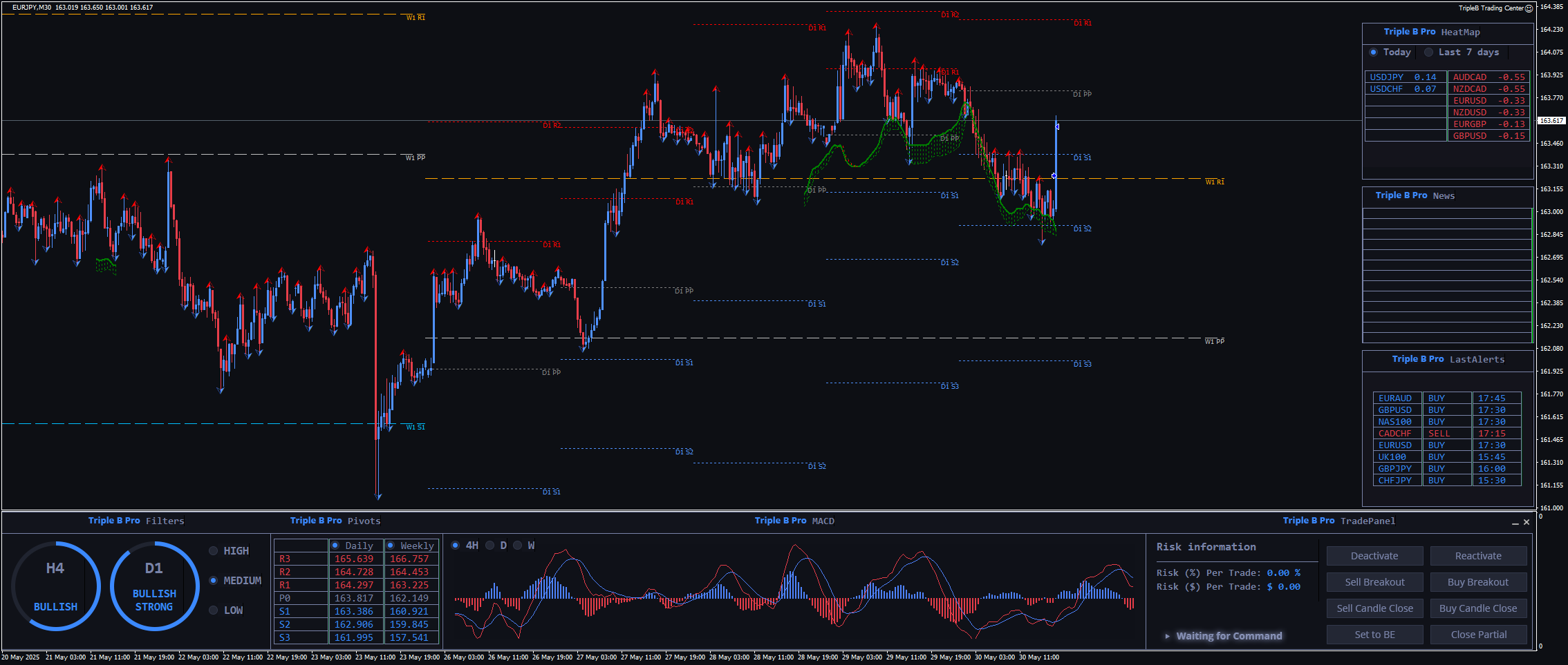Select the HIGH filter radio button

pyautogui.click(x=214, y=551)
